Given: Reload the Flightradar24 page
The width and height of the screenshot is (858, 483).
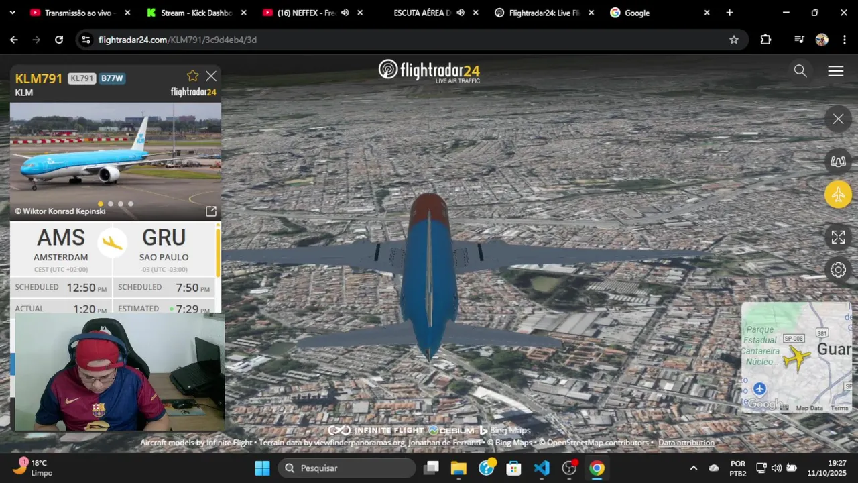Looking at the screenshot, I should [x=59, y=40].
